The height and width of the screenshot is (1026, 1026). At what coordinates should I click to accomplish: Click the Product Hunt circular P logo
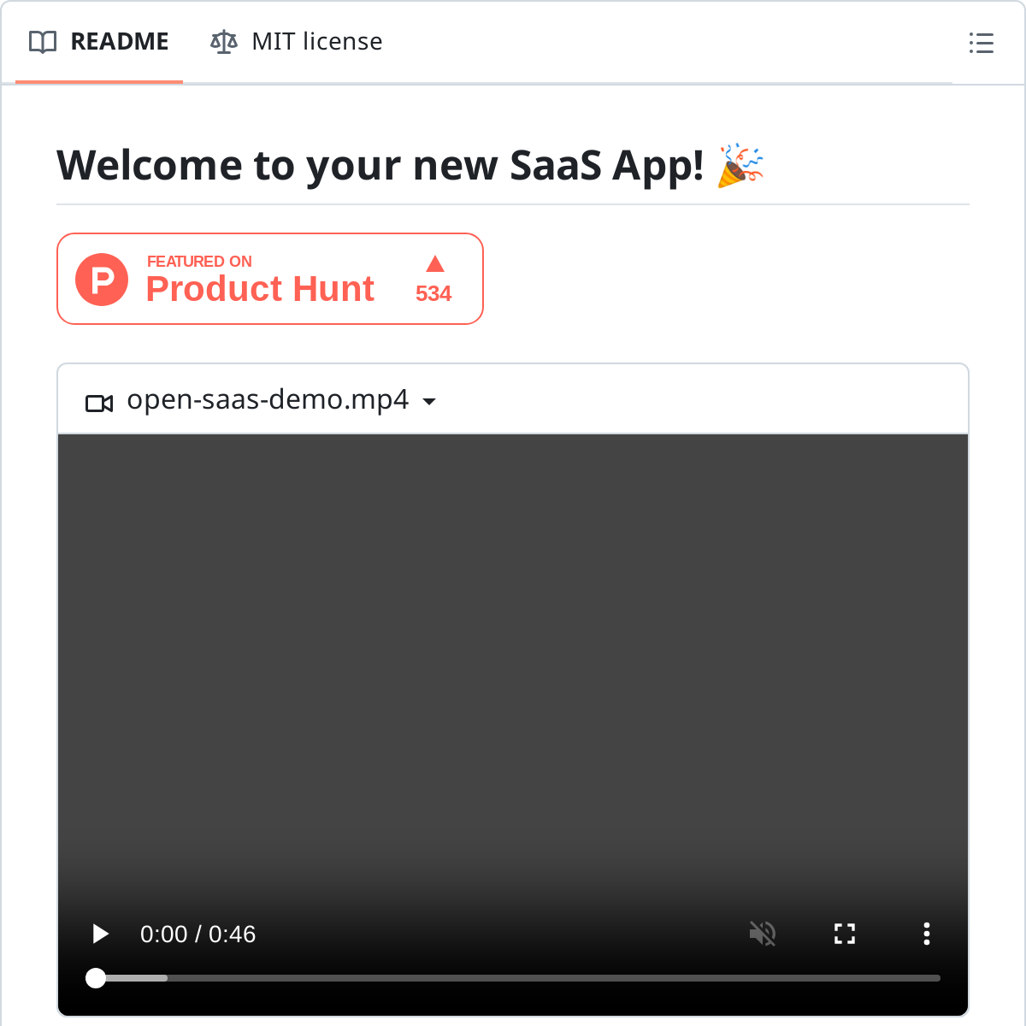[x=102, y=280]
